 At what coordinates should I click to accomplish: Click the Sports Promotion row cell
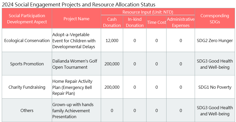pos(27,64)
